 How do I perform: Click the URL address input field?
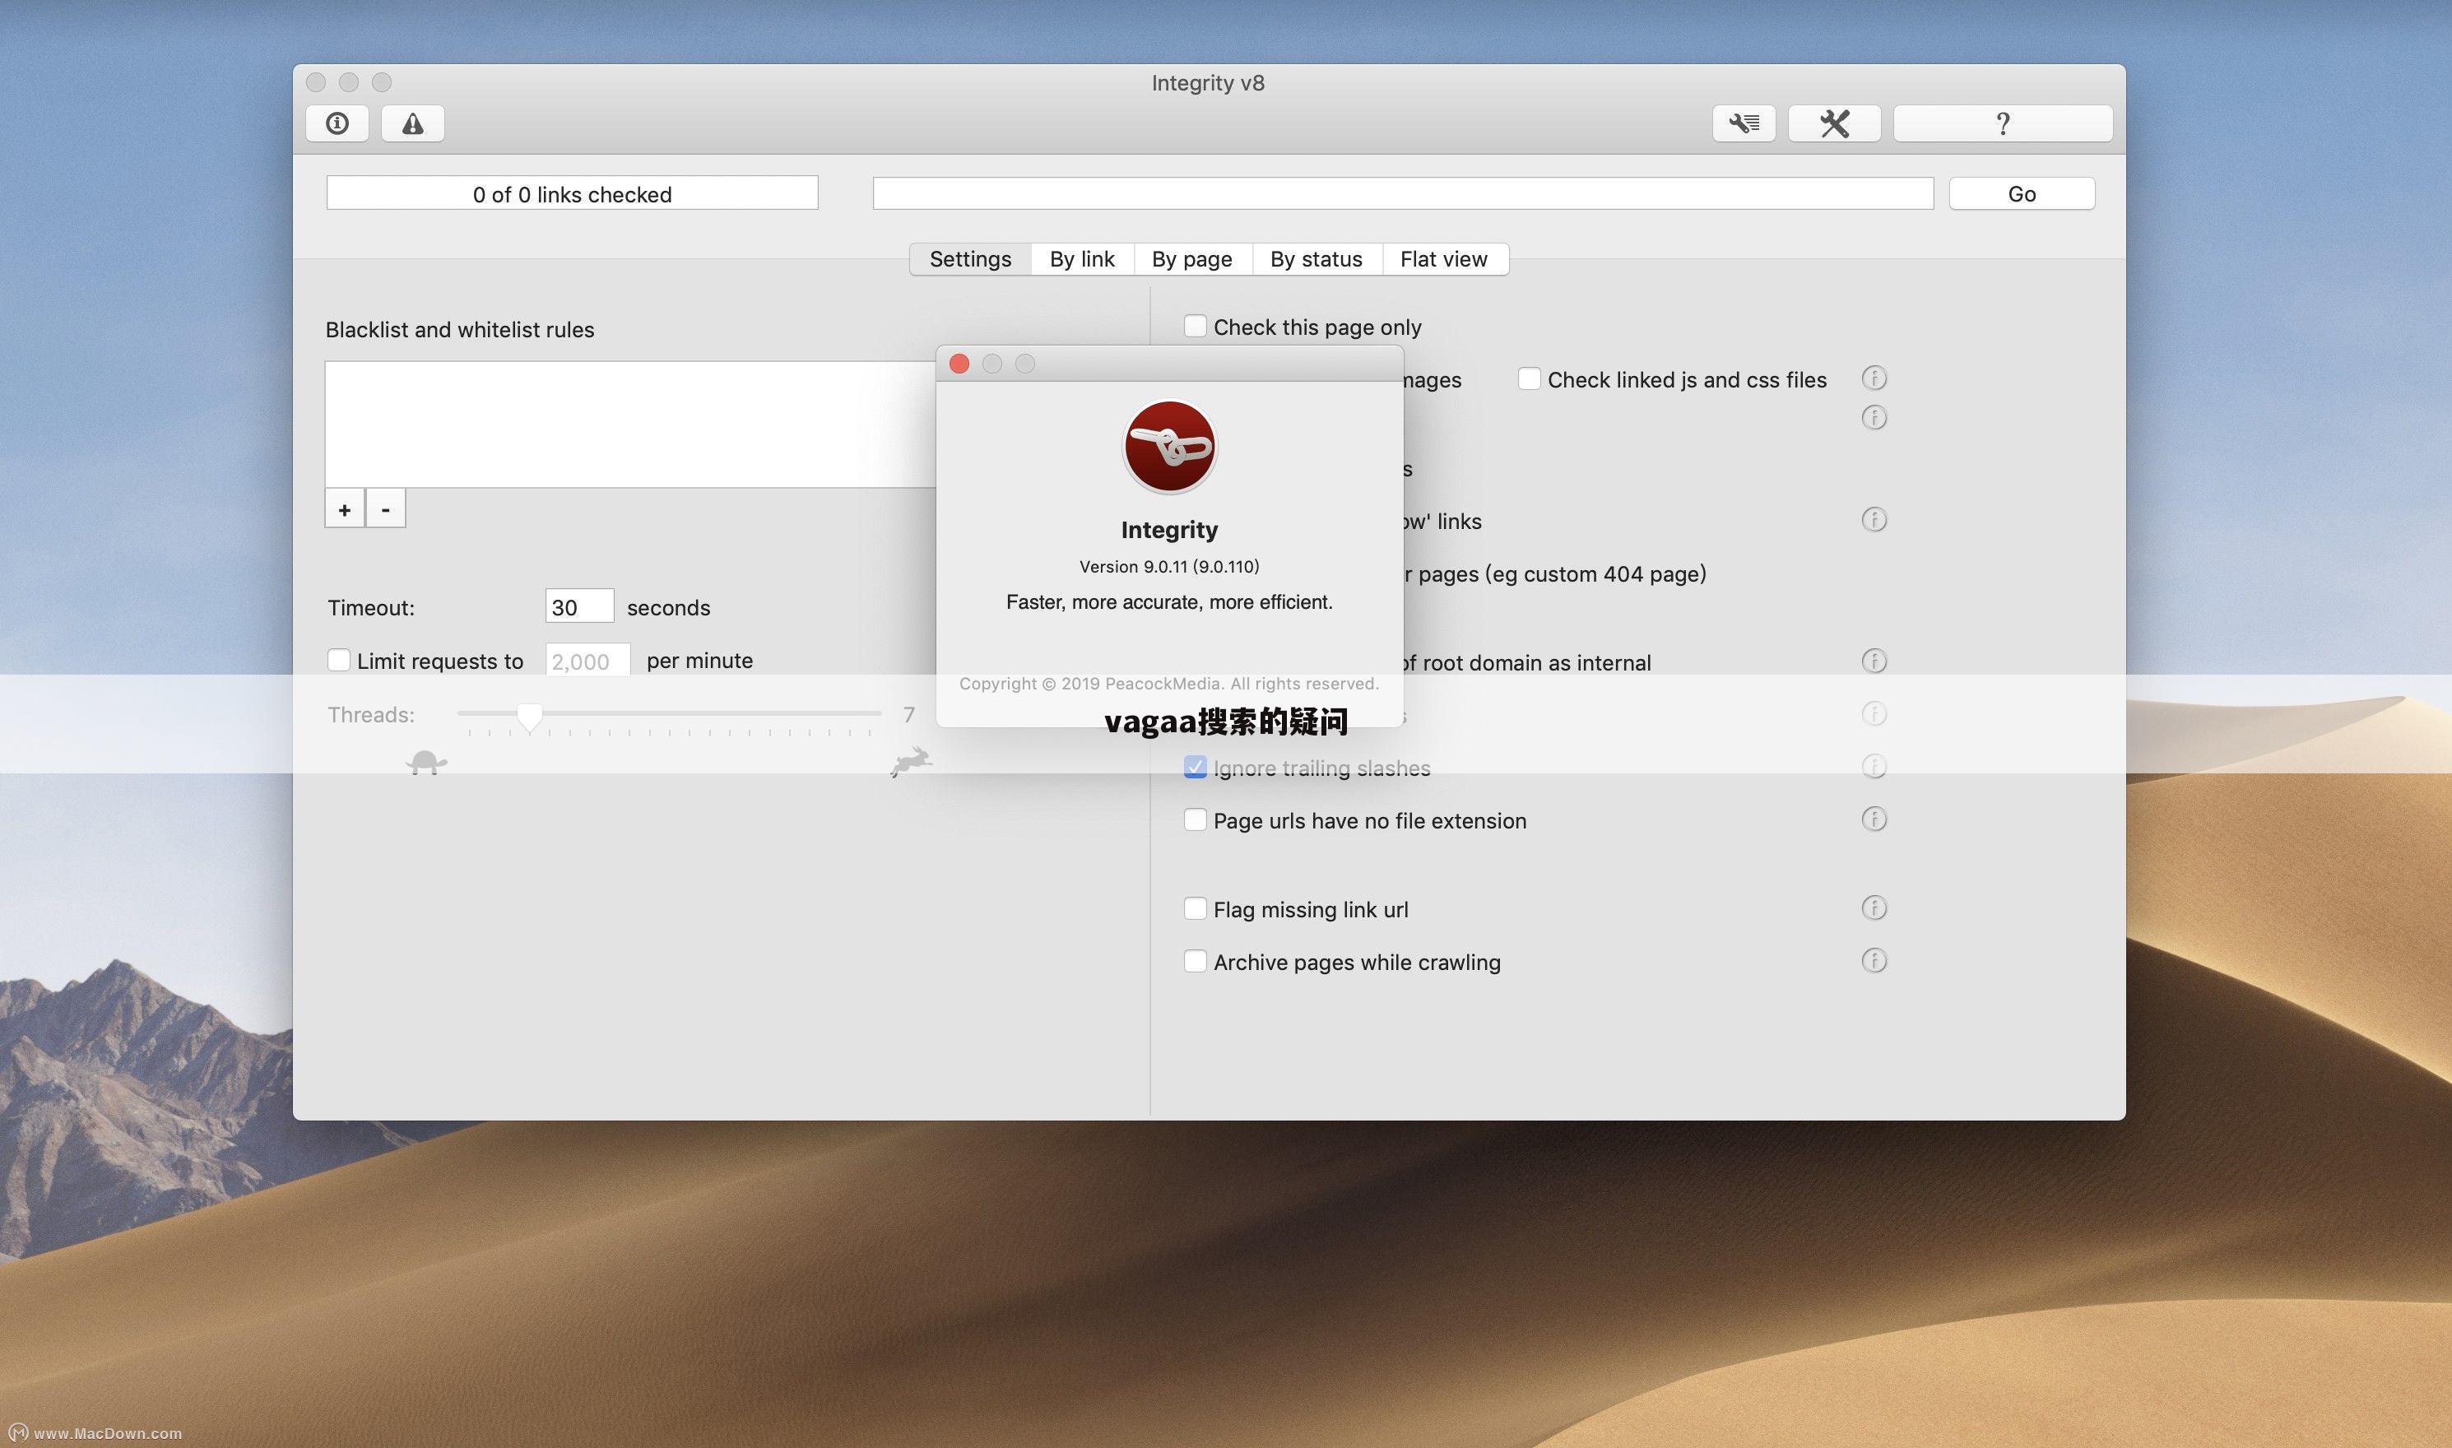(1403, 193)
